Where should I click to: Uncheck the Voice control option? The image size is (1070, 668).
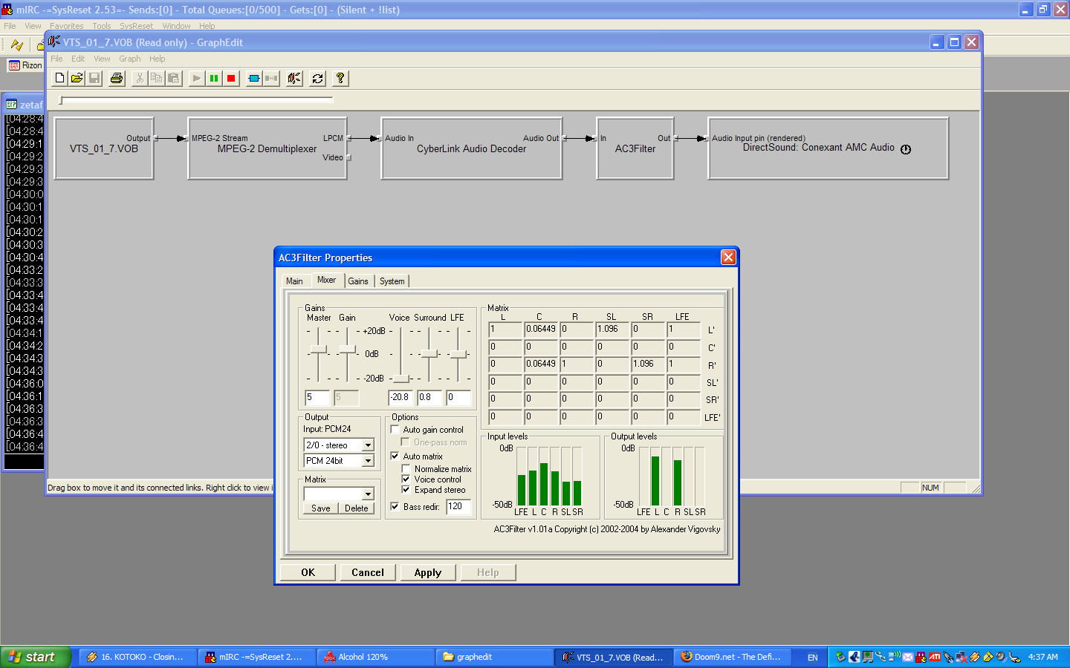tap(406, 479)
